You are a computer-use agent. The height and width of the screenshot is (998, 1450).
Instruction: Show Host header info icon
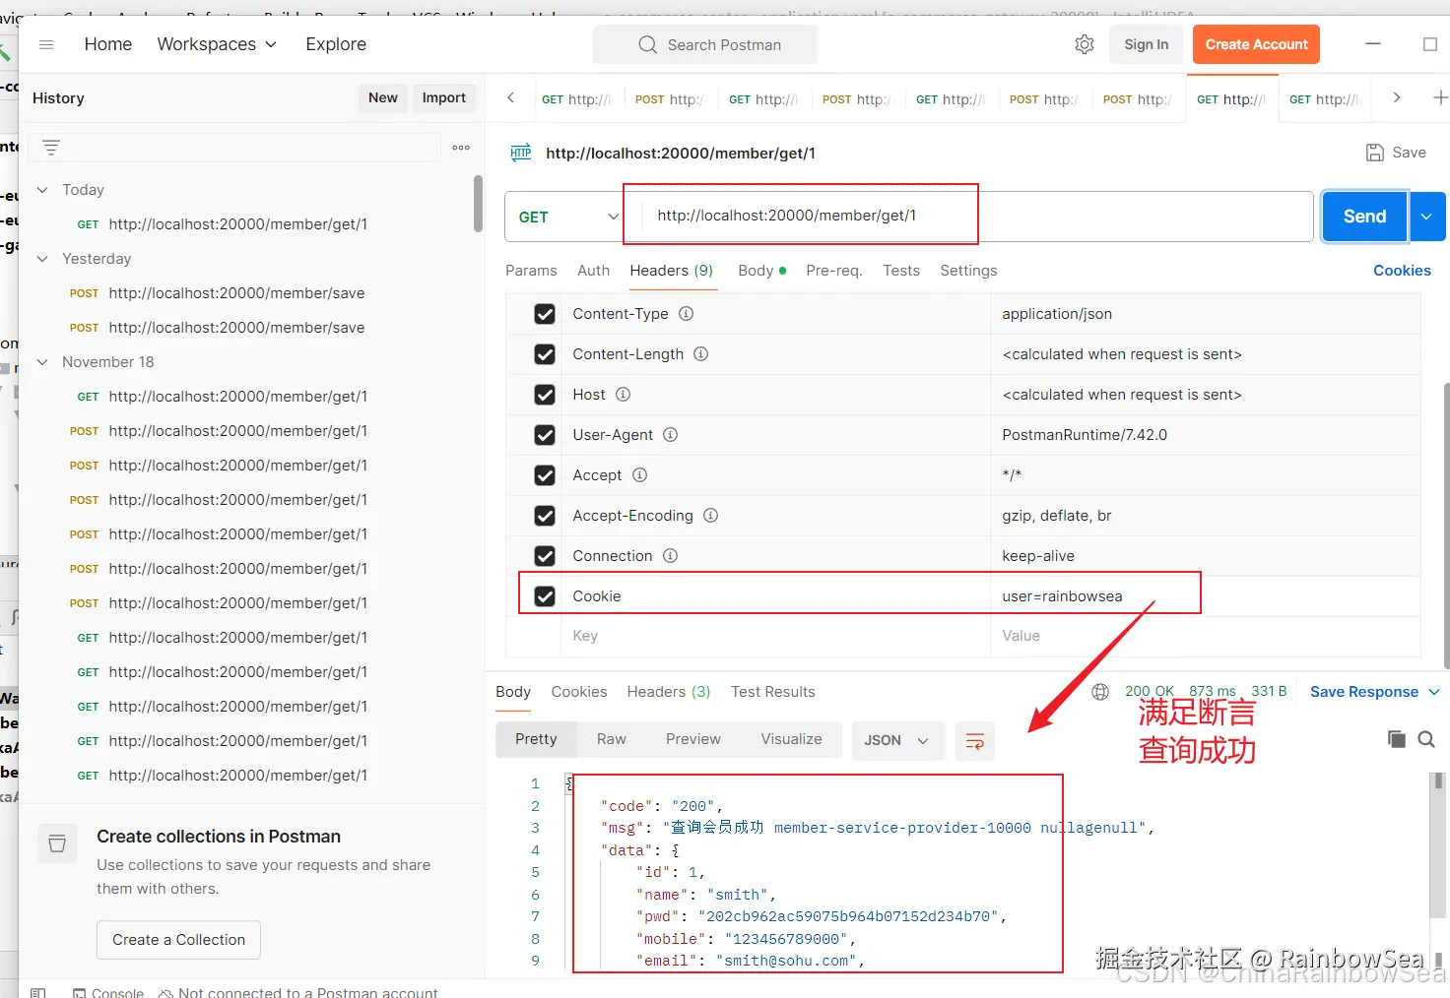pos(624,395)
